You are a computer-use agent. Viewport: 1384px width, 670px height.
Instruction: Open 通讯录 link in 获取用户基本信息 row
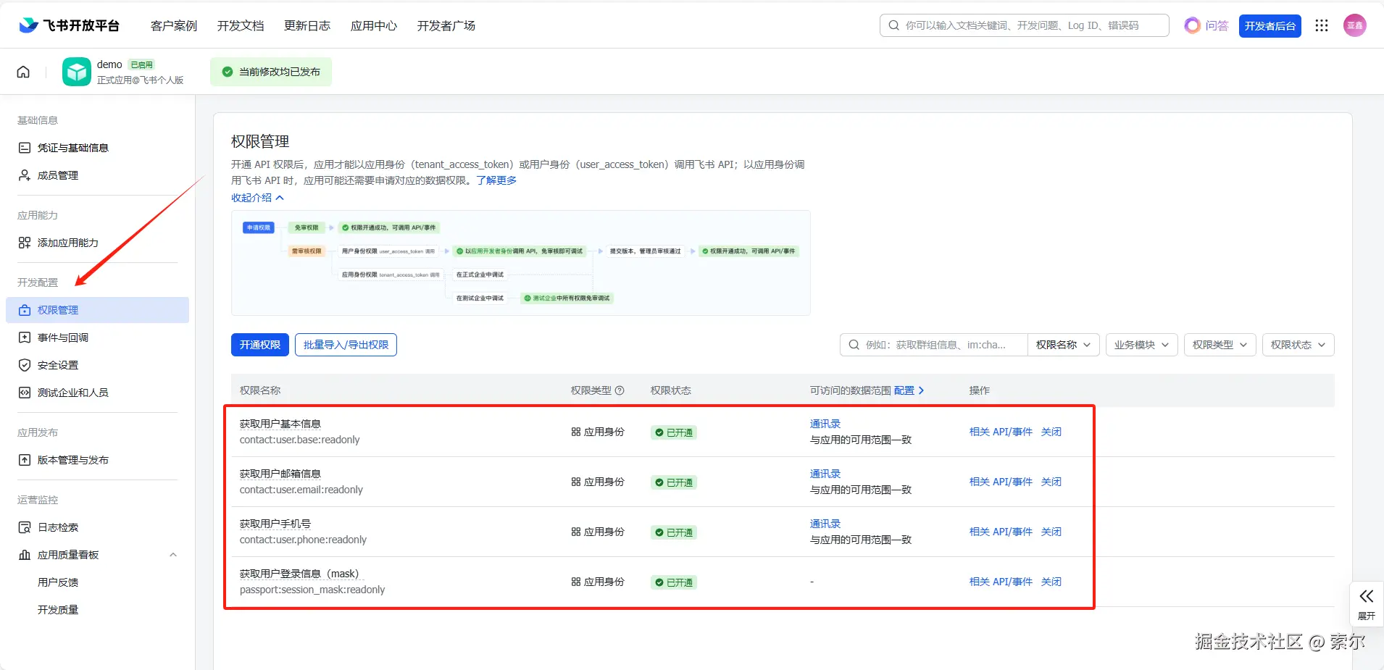[825, 424]
